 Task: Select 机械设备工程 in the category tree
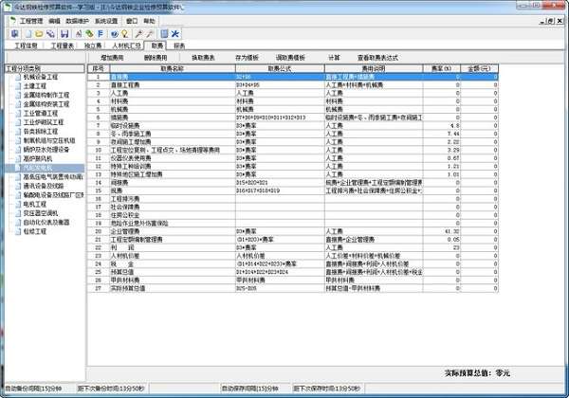pyautogui.click(x=41, y=77)
